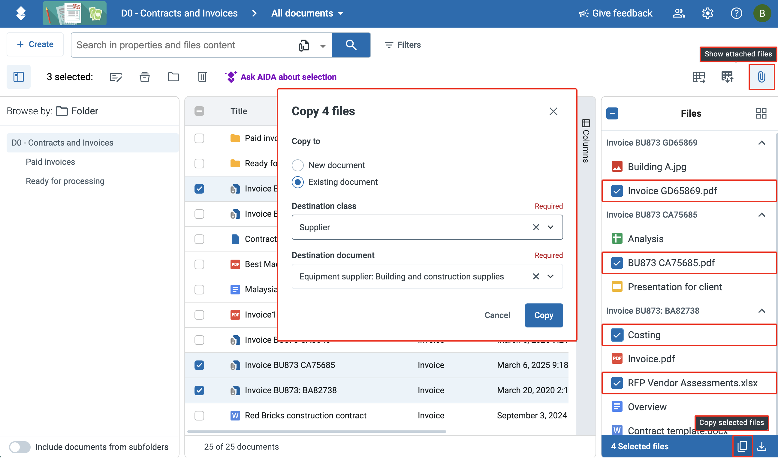Switch Files panel to grid view icon

pyautogui.click(x=761, y=113)
